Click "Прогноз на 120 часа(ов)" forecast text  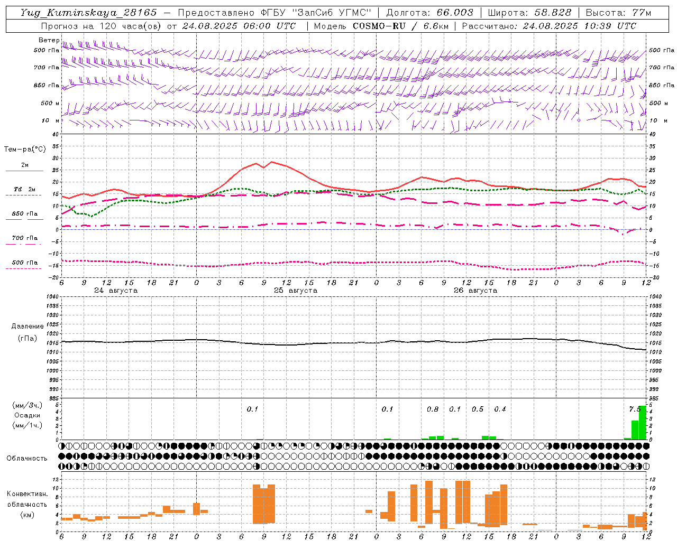pos(102,26)
